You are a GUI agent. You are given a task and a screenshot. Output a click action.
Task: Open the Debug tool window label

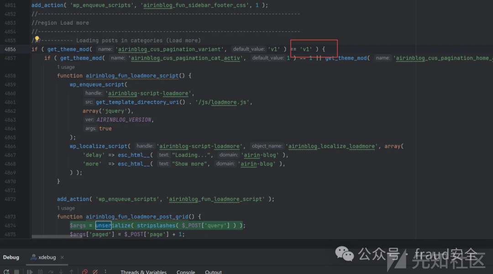coord(11,257)
